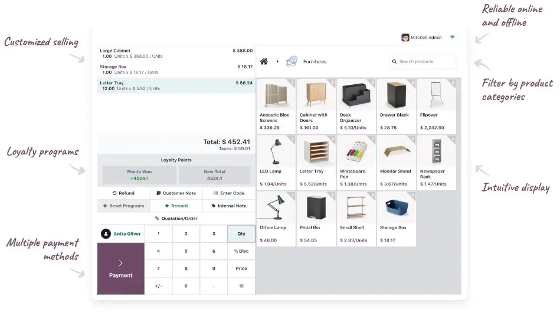The image size is (560, 324).
Task: Select the Large Cabinet order line
Action: coord(176,54)
